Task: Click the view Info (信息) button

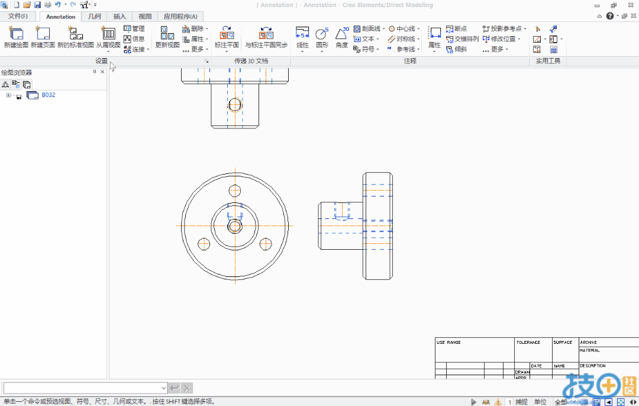Action: (134, 38)
